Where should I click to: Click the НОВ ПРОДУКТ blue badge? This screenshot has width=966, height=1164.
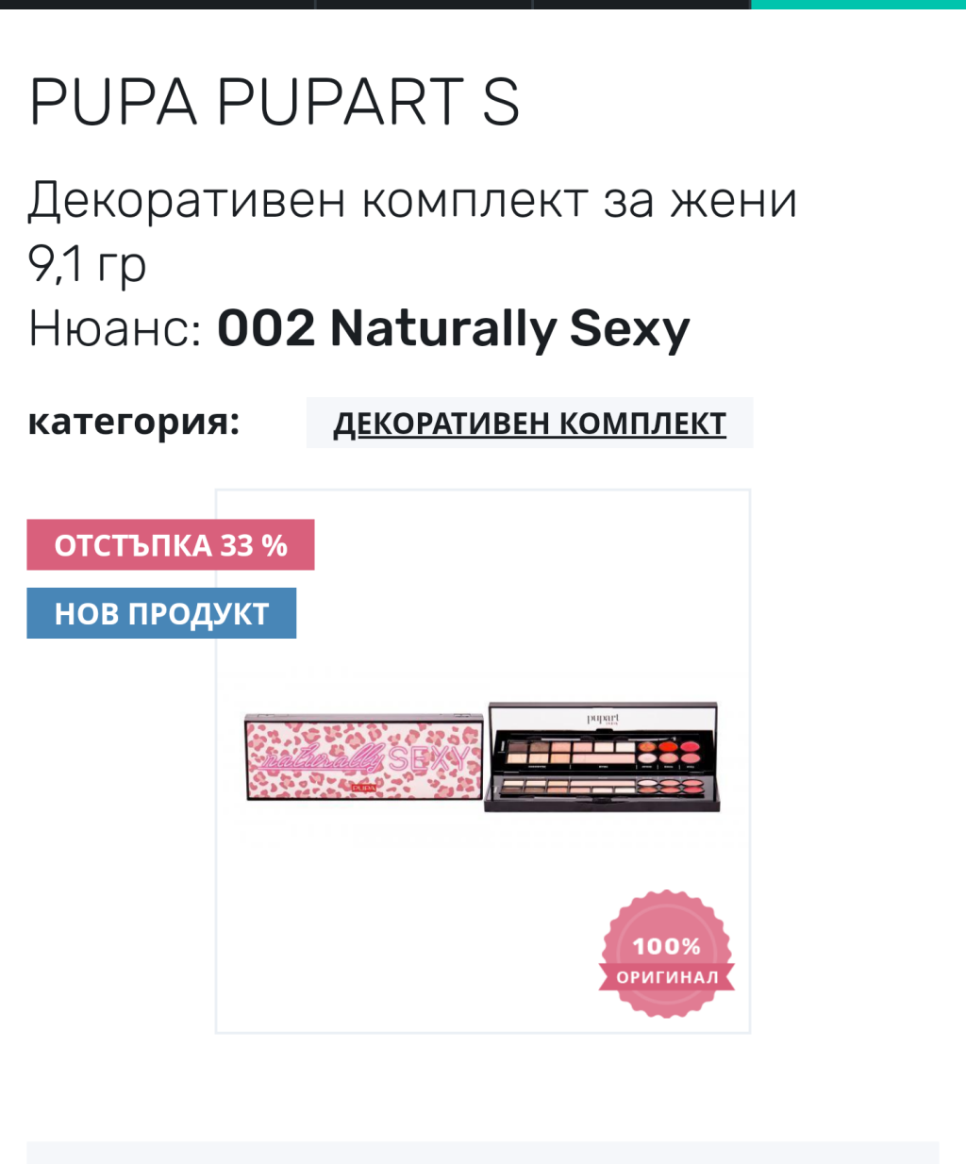coord(161,613)
